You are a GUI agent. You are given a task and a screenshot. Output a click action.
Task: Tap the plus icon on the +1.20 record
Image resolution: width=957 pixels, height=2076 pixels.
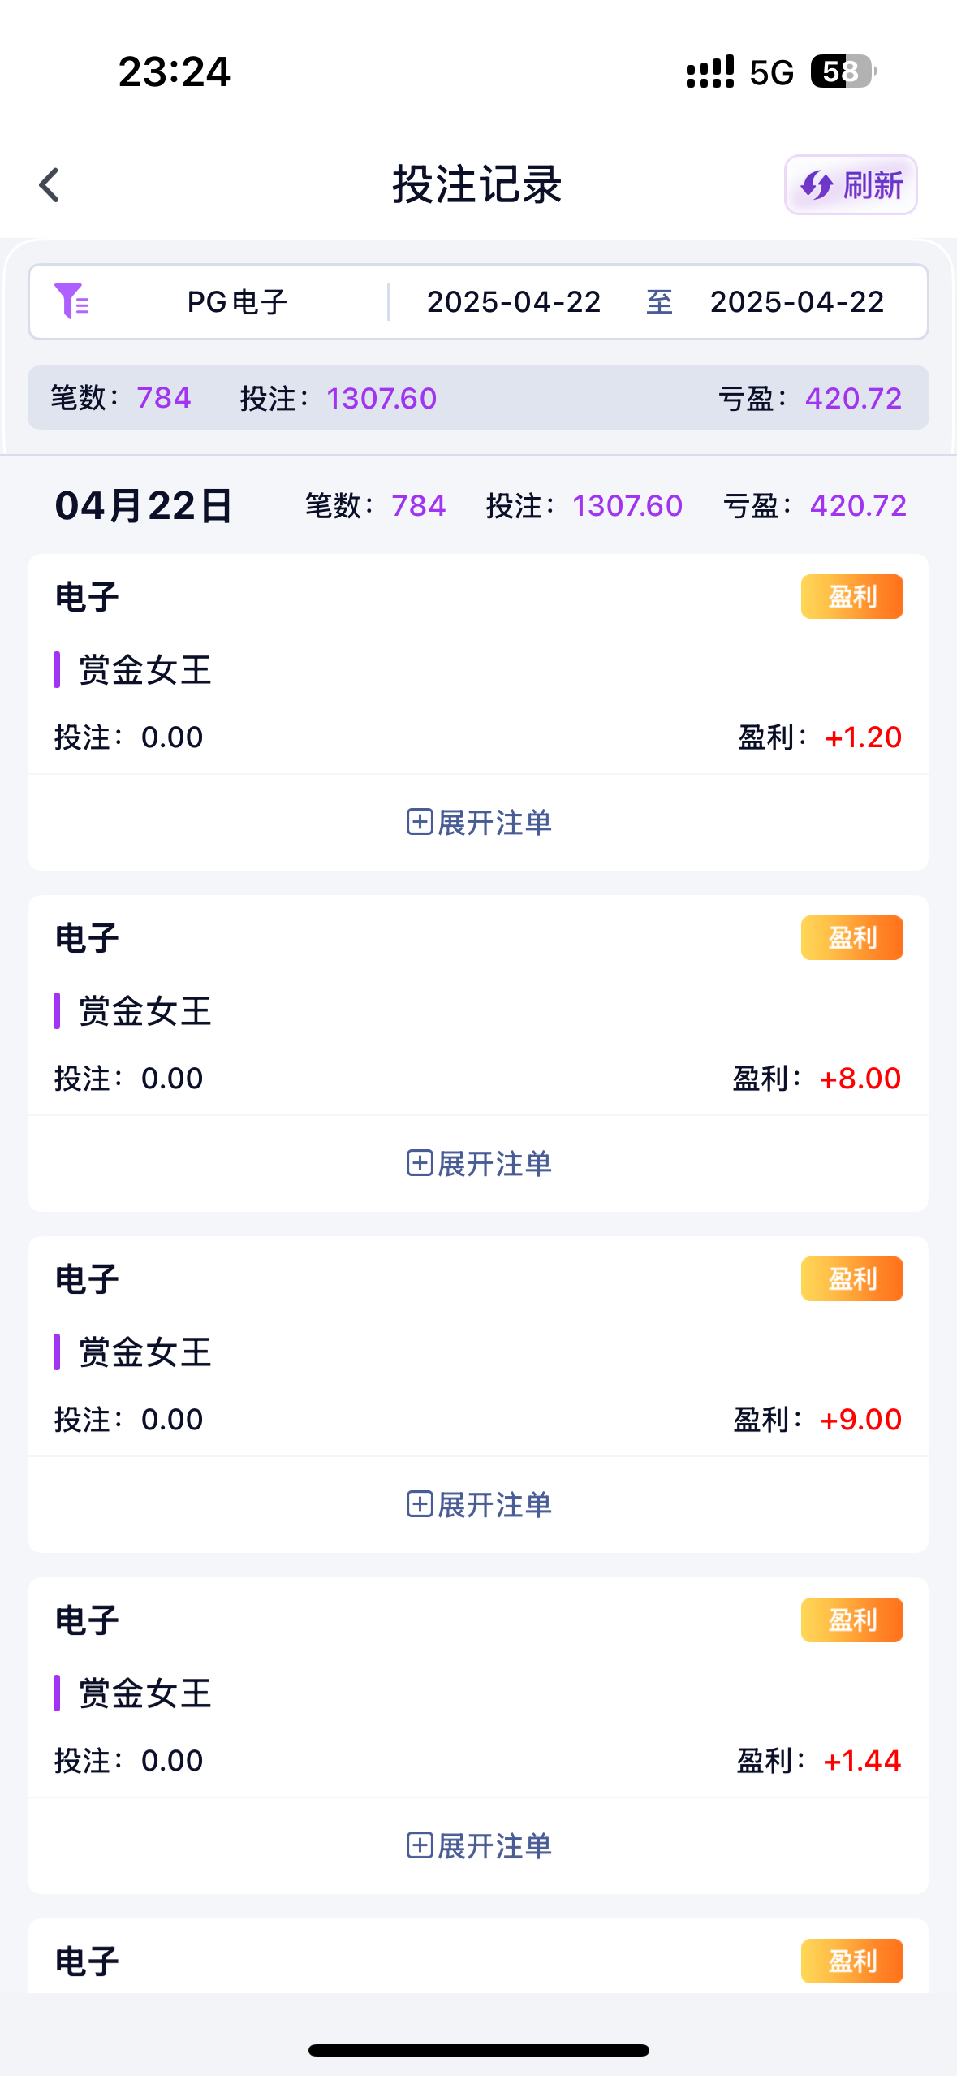pos(419,822)
